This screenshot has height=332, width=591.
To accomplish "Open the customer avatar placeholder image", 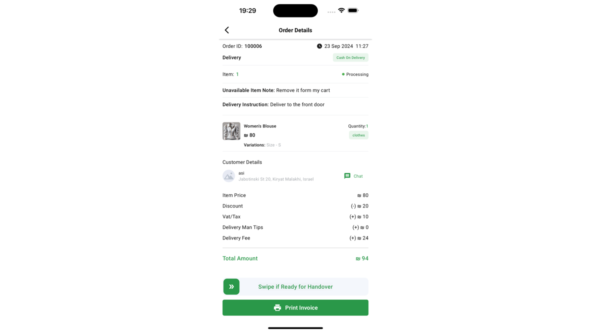I will [229, 176].
